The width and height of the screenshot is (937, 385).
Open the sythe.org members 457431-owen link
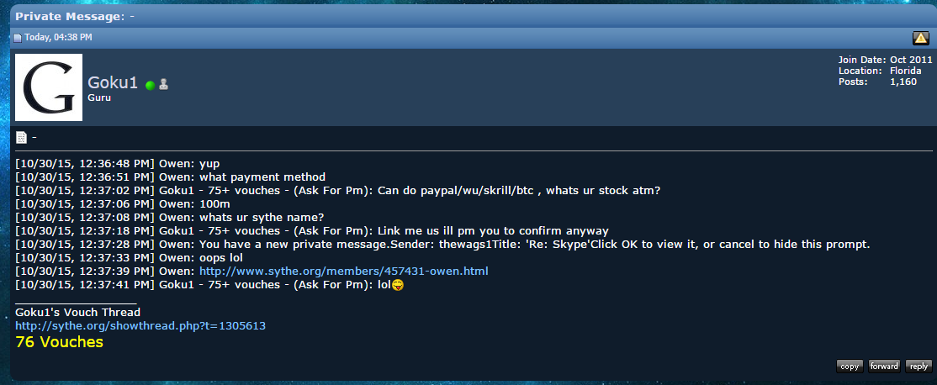(x=344, y=271)
